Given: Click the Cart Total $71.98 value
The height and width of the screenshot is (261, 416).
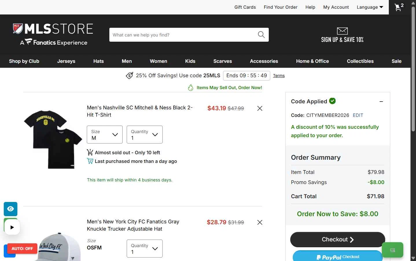Looking at the screenshot, I should (375, 196).
